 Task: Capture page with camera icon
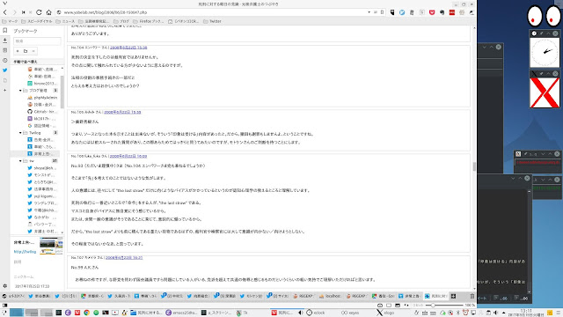click(x=380, y=306)
